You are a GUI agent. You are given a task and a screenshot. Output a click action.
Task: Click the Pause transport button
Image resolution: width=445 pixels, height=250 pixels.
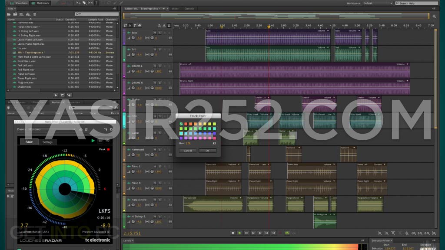click(246, 233)
